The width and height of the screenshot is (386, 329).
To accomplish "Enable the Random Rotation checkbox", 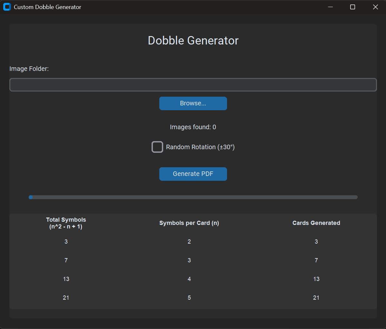I will click(x=157, y=147).
